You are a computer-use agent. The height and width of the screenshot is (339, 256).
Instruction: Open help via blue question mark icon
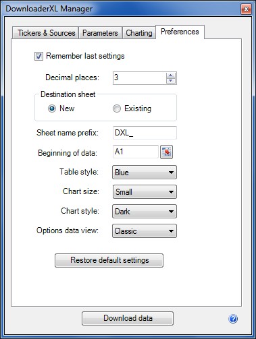click(233, 319)
